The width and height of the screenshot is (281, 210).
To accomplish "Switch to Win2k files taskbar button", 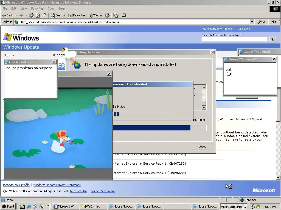I will click(x=93, y=206).
